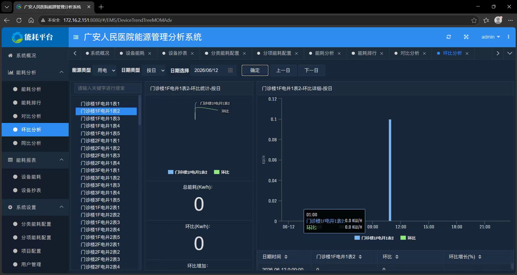Viewport: 517px width, 275px height.
Task: Select 门诊楼2F电井1表1 in the tree
Action: 100,141
